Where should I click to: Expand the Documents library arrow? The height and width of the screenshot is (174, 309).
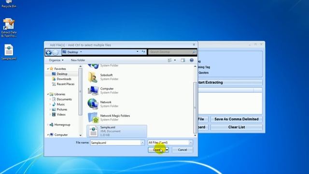(x=50, y=99)
